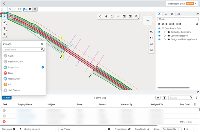Screen dimensions: 200x132
Task: Select Observation in Create list
Action: 24,79
